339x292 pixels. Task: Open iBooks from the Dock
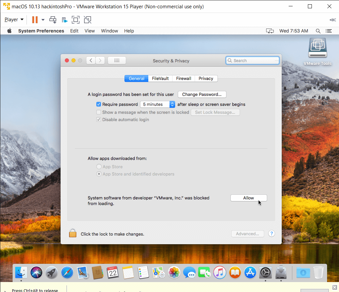click(235, 272)
